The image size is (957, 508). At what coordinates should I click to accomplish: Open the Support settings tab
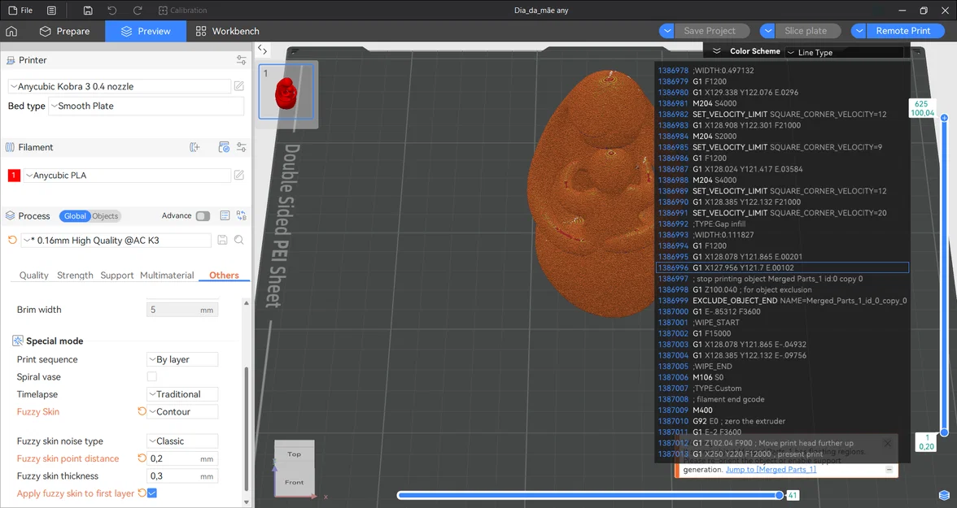tap(116, 276)
